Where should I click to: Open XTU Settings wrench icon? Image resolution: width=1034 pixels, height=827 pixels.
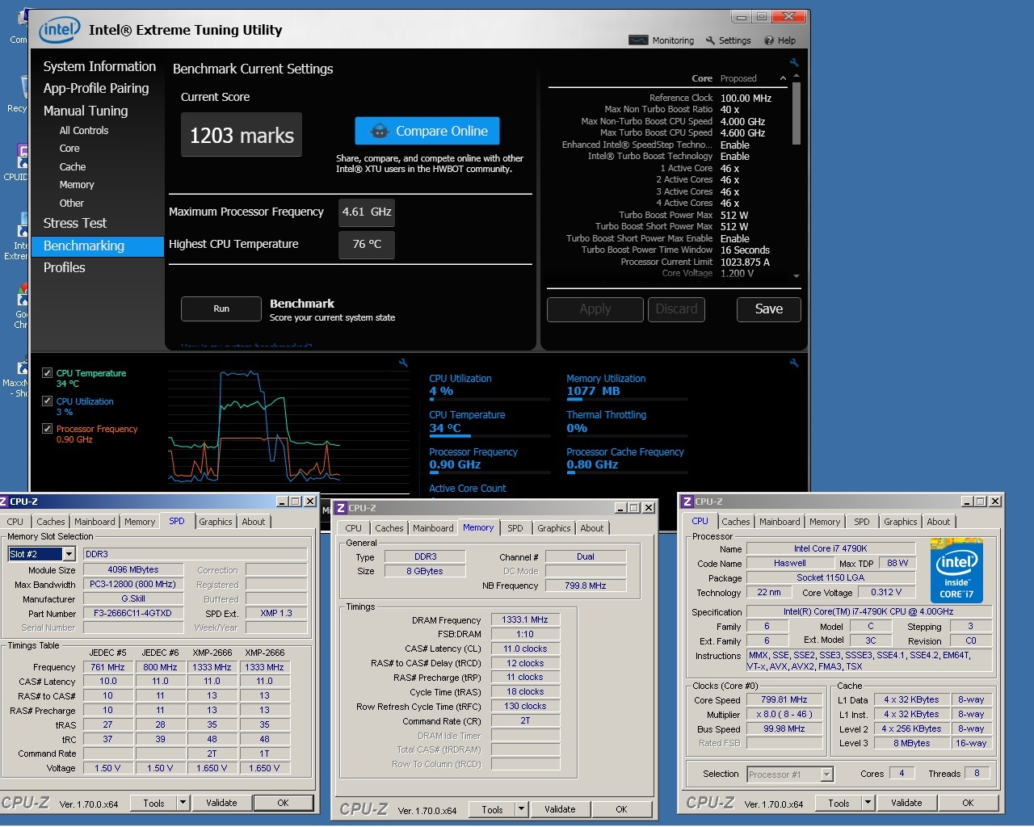[710, 40]
